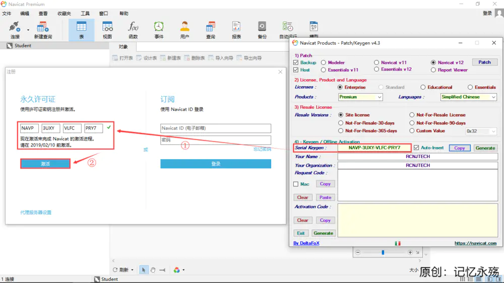
Task: Toggle the Mac checkbox
Action: coord(296,184)
